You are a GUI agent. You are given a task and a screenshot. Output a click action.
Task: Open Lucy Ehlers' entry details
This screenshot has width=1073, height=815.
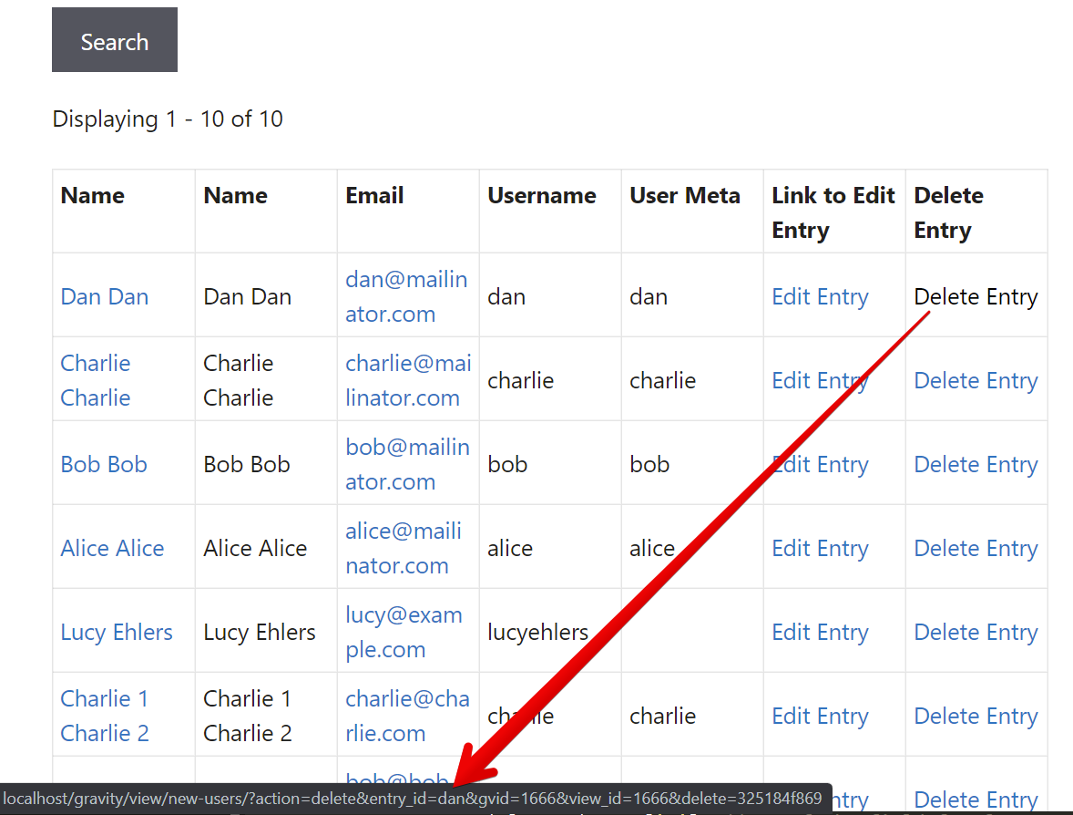tap(117, 632)
